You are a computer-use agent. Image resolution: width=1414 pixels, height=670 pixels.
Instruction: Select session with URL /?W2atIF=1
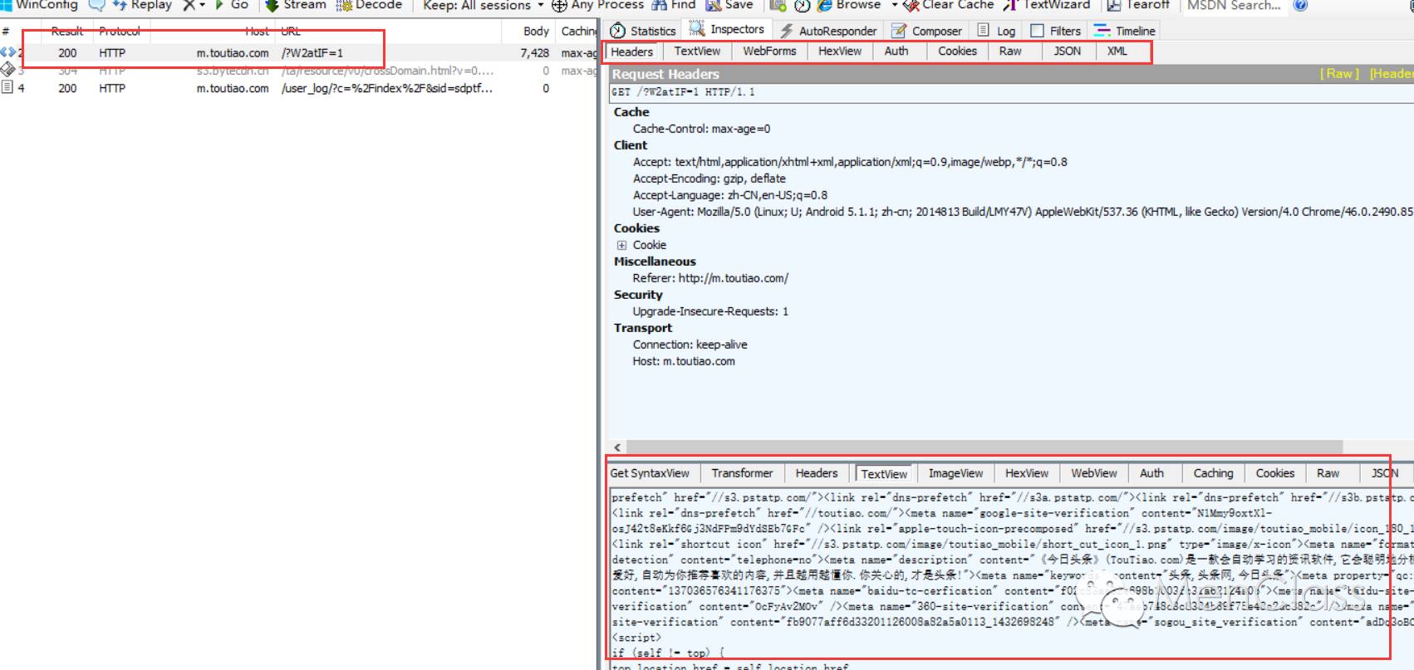[299, 53]
